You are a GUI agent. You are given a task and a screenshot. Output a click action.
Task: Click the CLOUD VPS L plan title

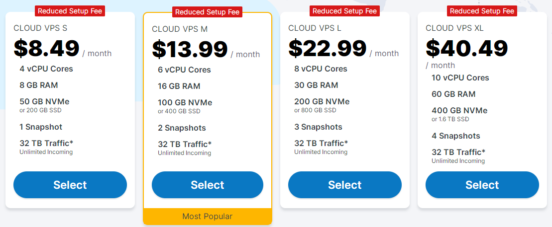pyautogui.click(x=315, y=28)
